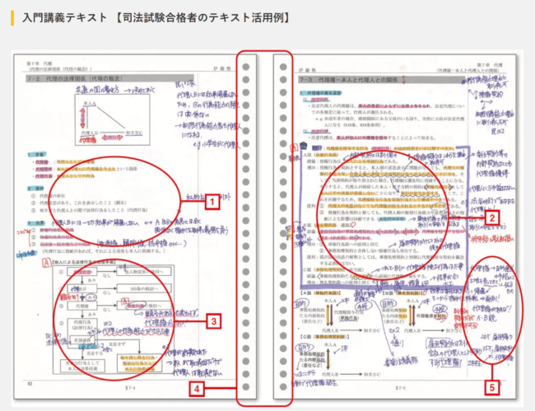Viewport: 535px width, 411px height.
Task: Click the 【C説 (事務処理契約説)】 diagram label
Action: coord(323,337)
